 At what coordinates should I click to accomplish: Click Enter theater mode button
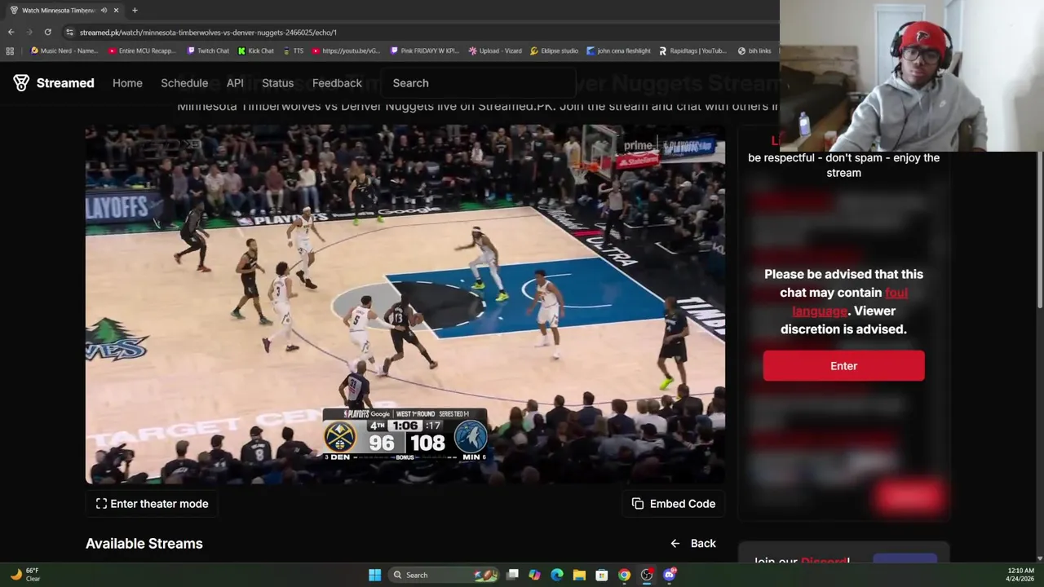153,504
